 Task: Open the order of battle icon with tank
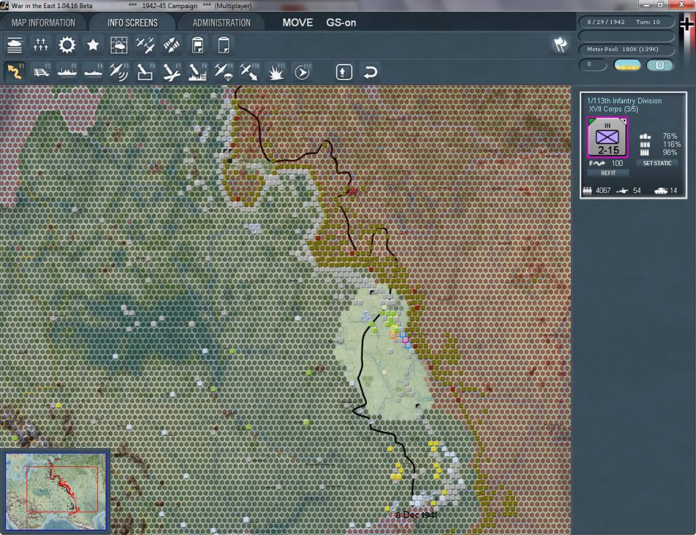click(x=15, y=45)
